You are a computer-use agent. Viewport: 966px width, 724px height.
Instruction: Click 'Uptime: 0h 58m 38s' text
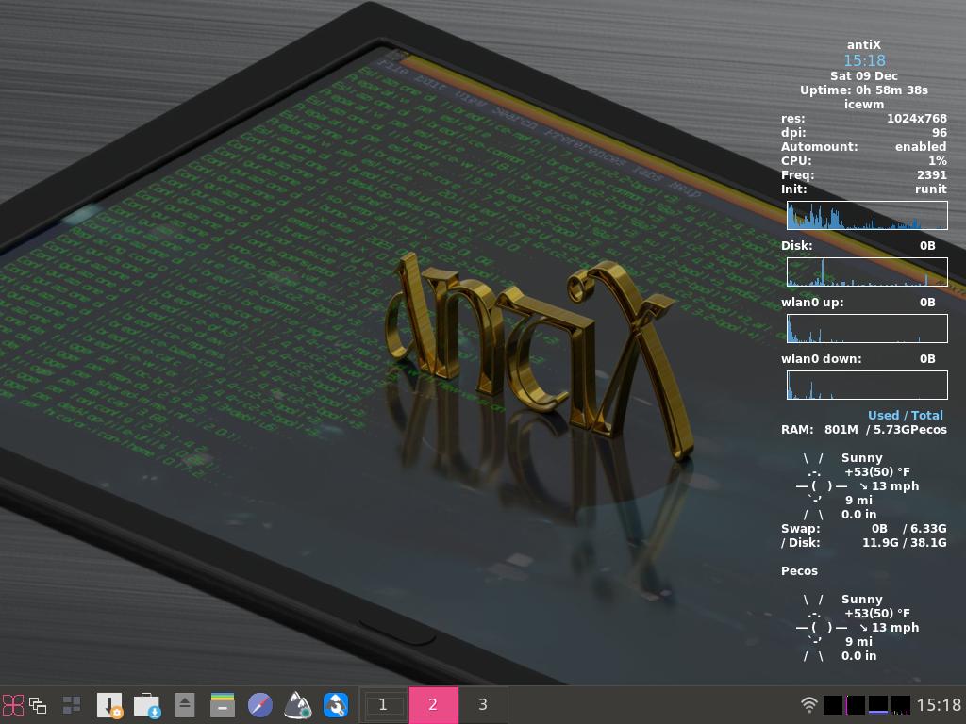tap(864, 90)
